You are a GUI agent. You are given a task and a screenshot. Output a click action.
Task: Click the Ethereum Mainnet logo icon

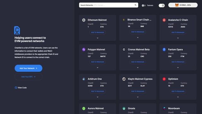pyautogui.click(x=84, y=20)
